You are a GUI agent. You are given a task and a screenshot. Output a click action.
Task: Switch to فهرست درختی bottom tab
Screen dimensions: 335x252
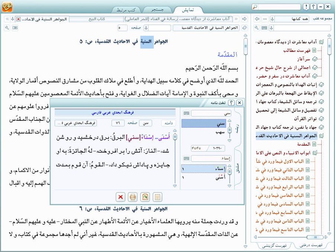(x=311, y=246)
